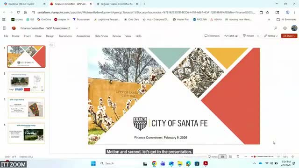Click the Catch up button
The width and height of the screenshot is (299, 168).
click(x=231, y=36)
